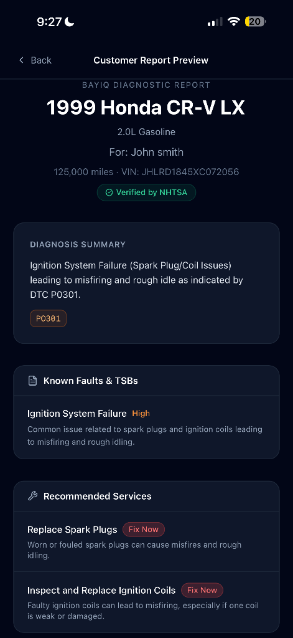Click the Customer Report Preview title
Viewport: 293px width, 638px height.
(x=151, y=60)
